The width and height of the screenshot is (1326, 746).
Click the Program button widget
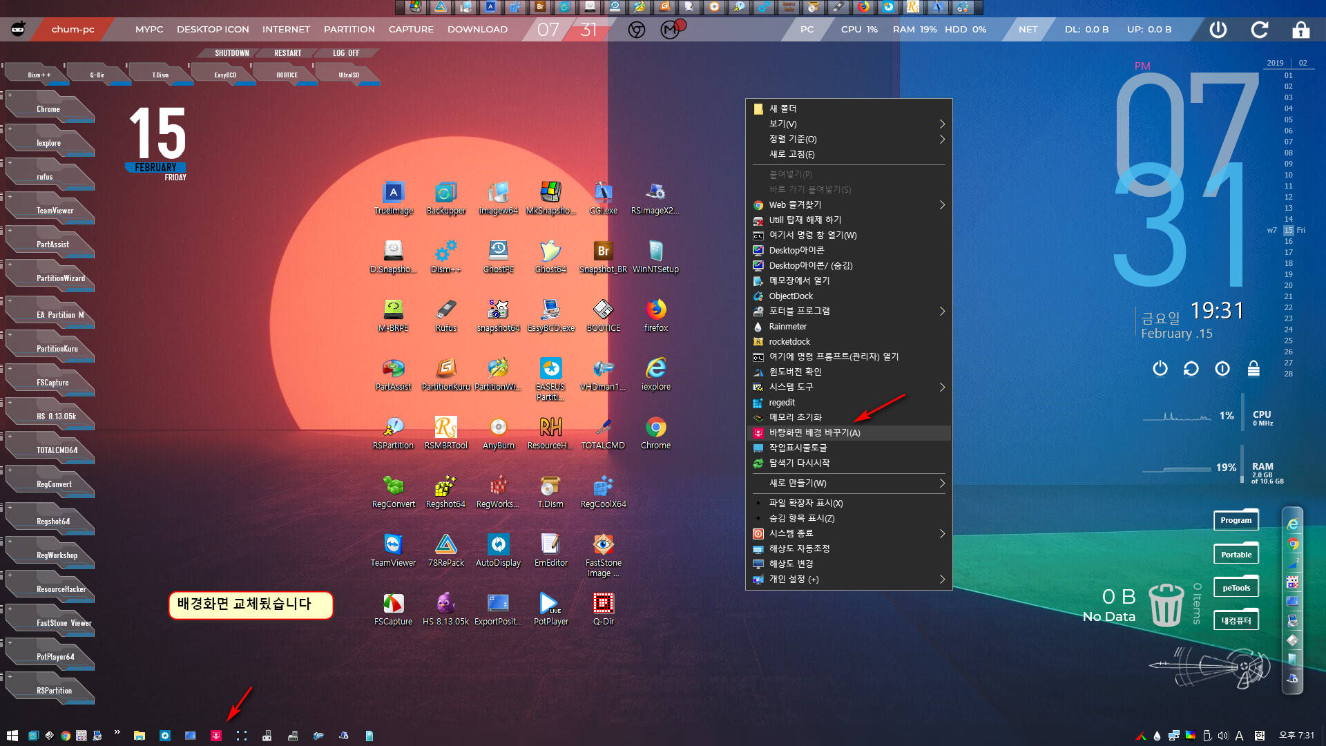tap(1236, 520)
